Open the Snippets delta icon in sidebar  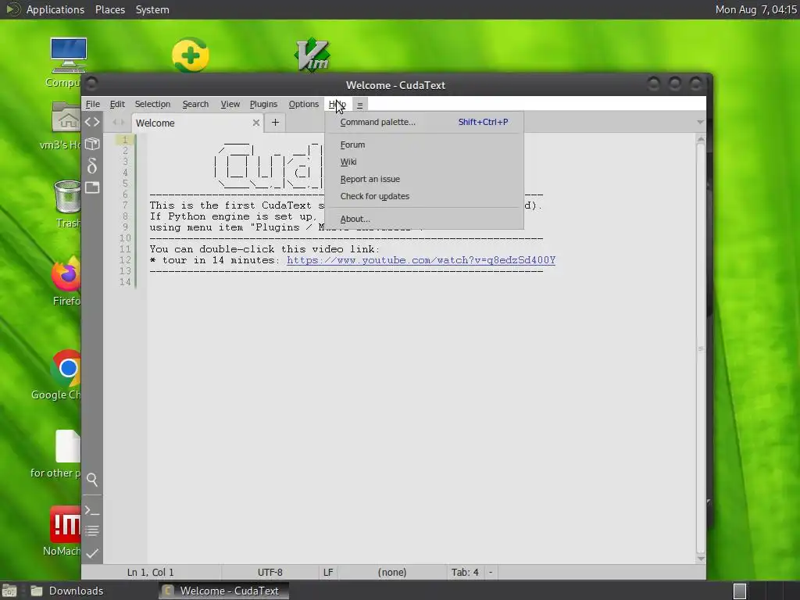(92, 166)
